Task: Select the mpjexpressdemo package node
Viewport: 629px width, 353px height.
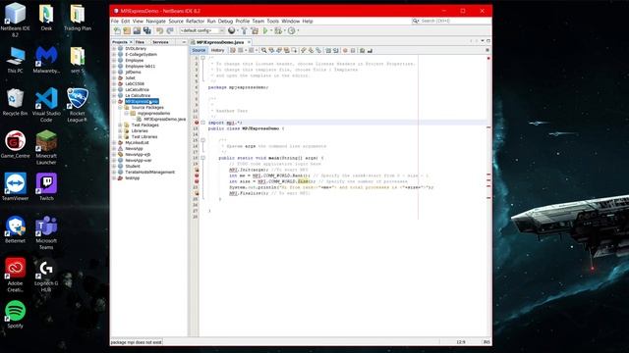Action: [x=153, y=114]
